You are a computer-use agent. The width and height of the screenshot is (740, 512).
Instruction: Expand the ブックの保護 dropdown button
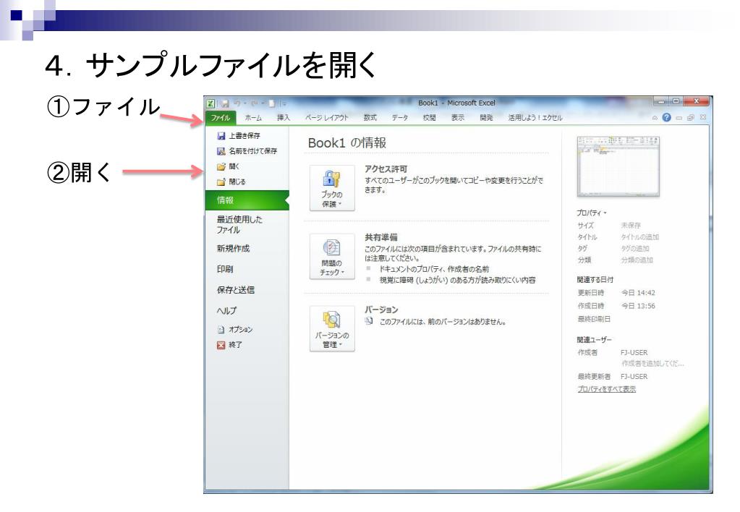click(x=332, y=188)
